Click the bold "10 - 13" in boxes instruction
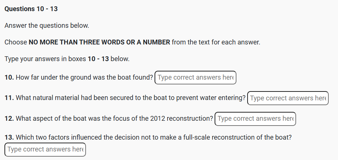The width and height of the screenshot is (338, 160). tap(98, 59)
